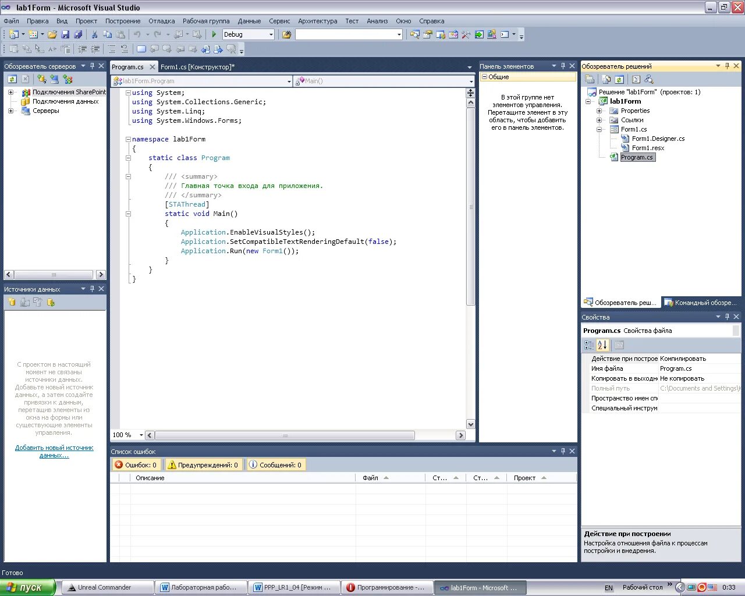This screenshot has width=745, height=596.
Task: Refresh the Server Explorer tree
Action: pos(12,79)
